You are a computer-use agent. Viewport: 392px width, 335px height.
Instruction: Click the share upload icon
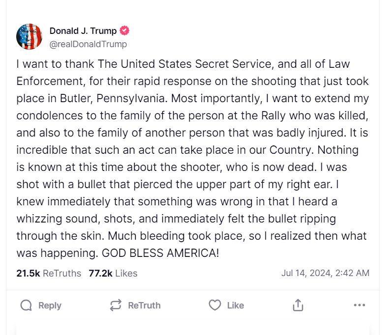point(298,306)
